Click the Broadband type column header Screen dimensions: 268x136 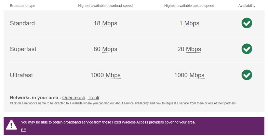point(23,6)
